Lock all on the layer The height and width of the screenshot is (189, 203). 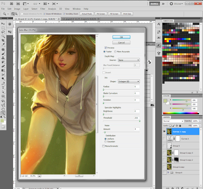point(180,125)
